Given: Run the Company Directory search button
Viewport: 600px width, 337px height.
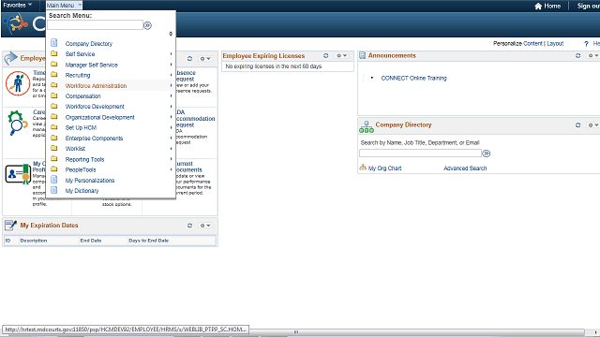Looking at the screenshot, I should pyautogui.click(x=487, y=154).
